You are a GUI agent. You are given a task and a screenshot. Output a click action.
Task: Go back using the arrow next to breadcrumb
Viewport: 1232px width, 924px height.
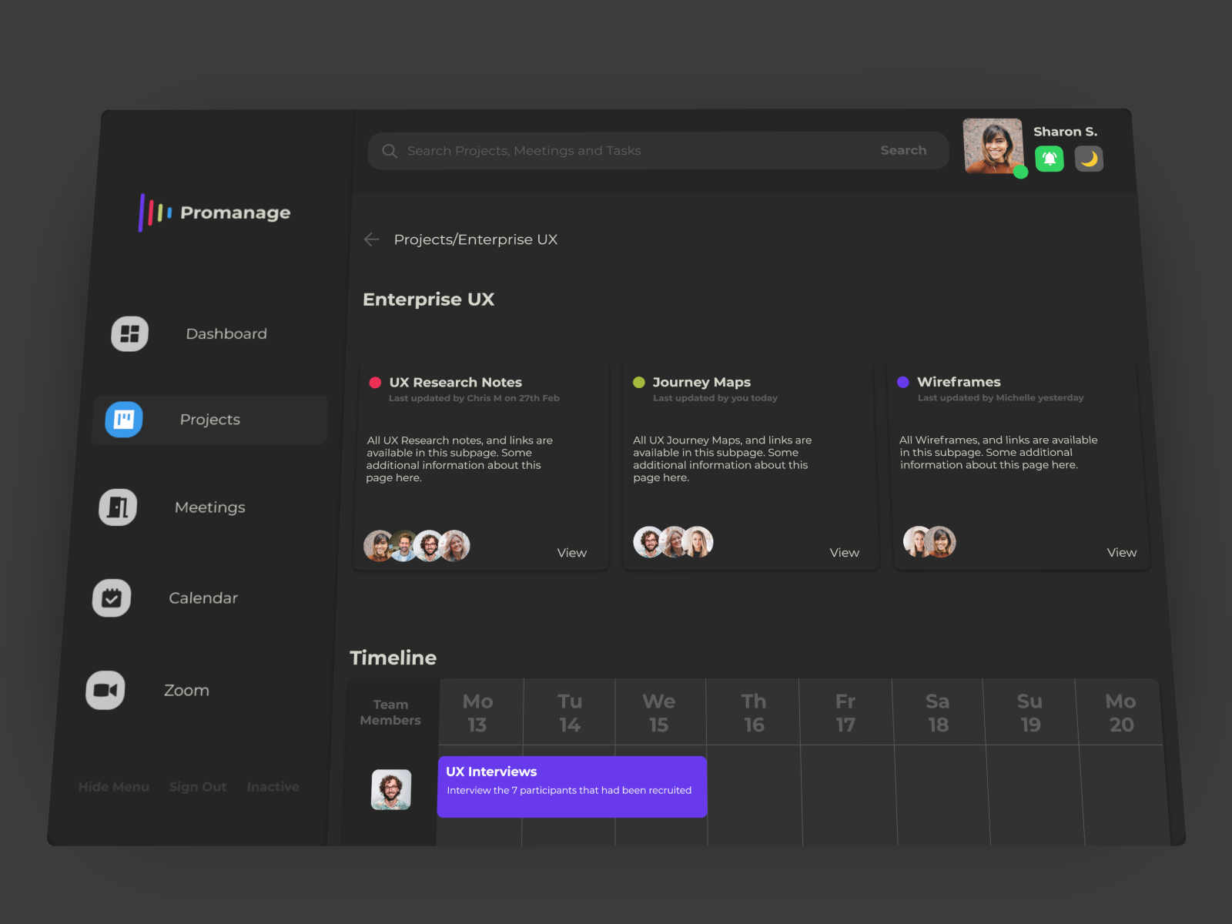(x=371, y=239)
